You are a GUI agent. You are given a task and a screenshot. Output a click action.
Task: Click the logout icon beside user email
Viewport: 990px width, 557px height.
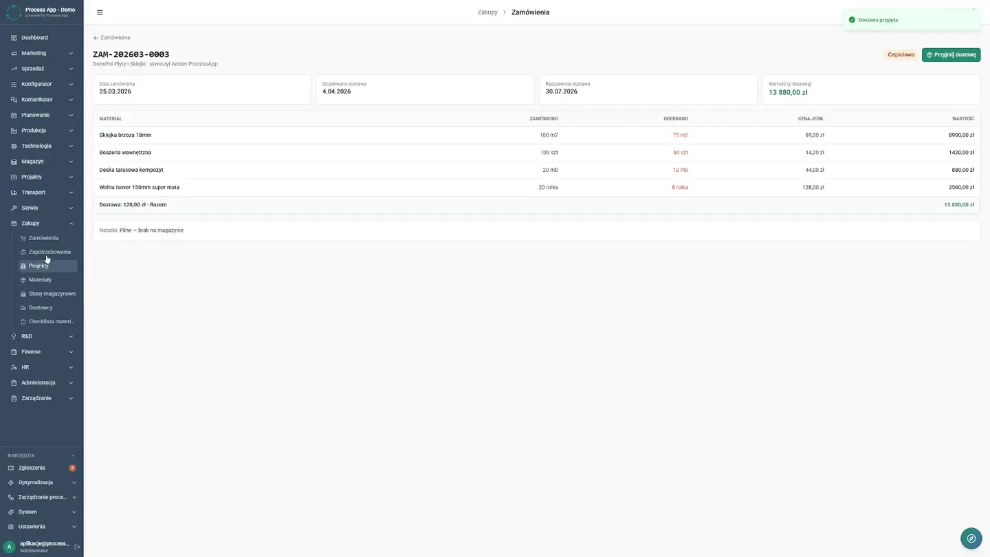click(77, 547)
